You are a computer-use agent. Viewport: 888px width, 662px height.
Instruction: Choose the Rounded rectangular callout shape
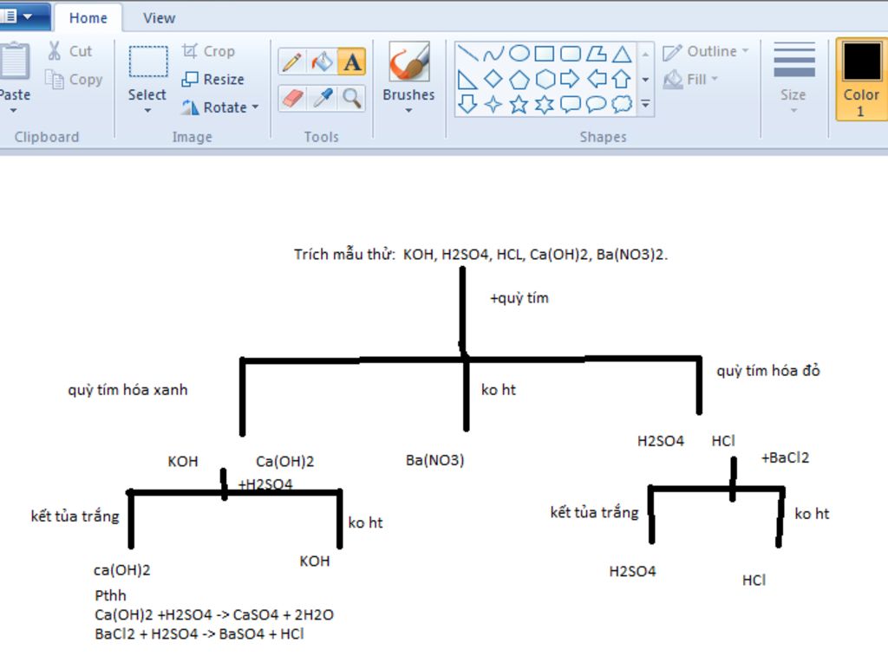coord(571,104)
